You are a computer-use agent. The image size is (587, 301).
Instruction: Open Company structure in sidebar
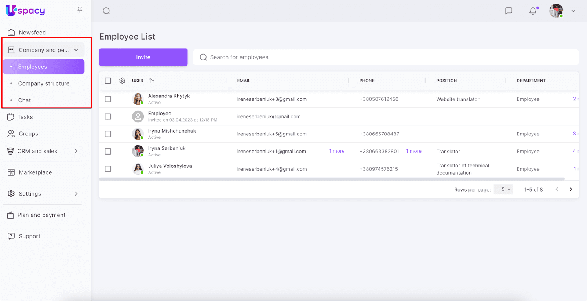coord(44,83)
